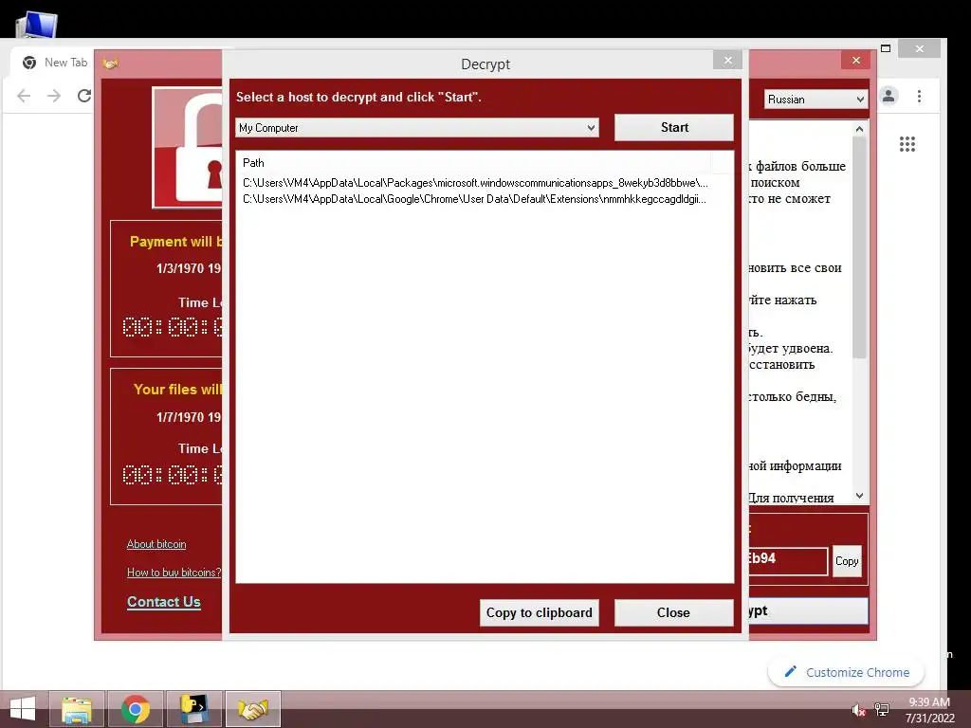Click Chrome back navigation arrow
This screenshot has height=728, width=971.
tap(24, 96)
